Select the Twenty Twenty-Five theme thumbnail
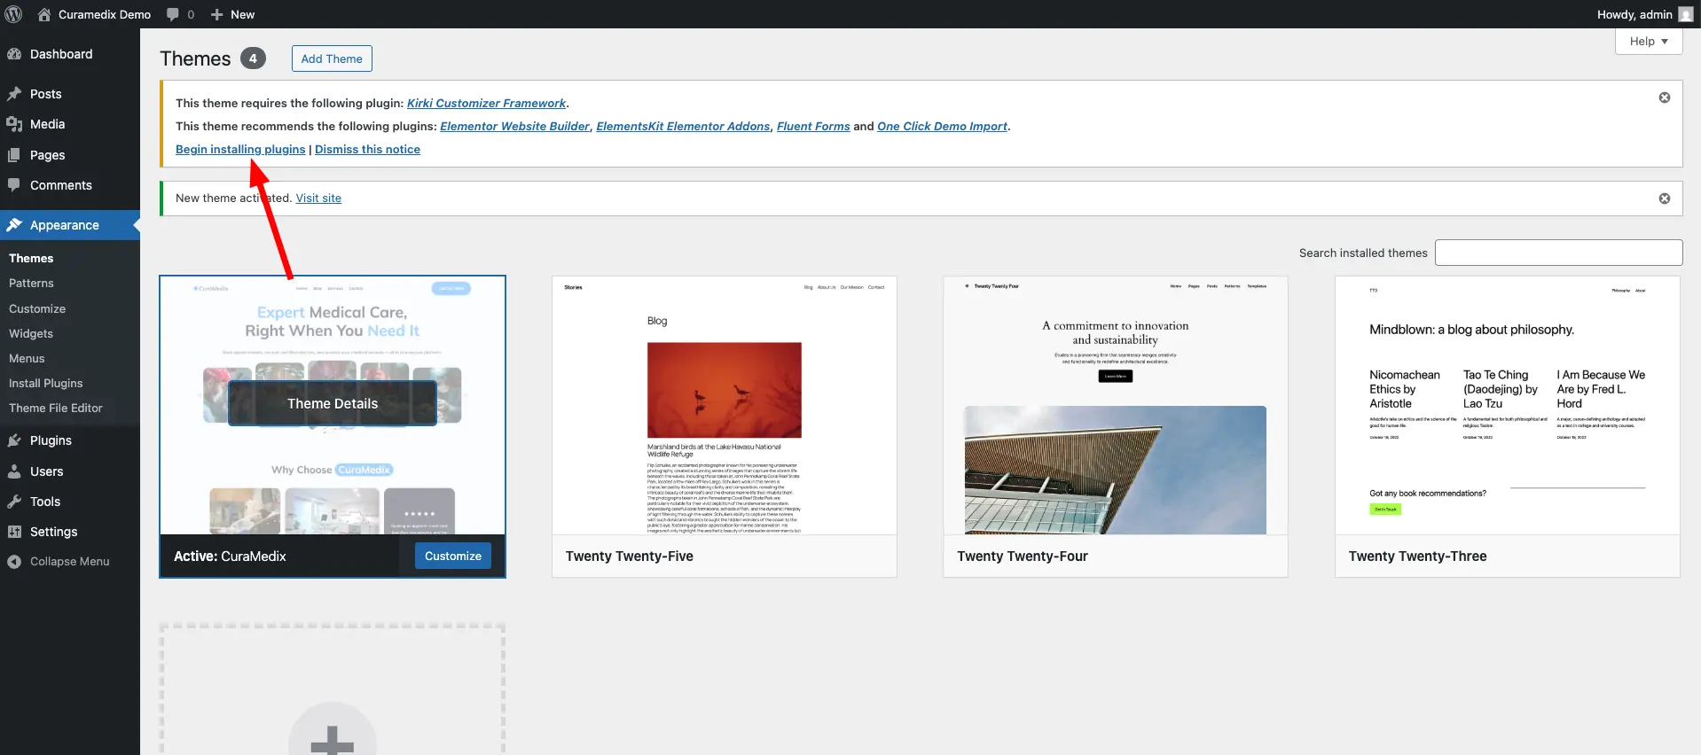Screen dimensions: 1701x755 coord(725,406)
